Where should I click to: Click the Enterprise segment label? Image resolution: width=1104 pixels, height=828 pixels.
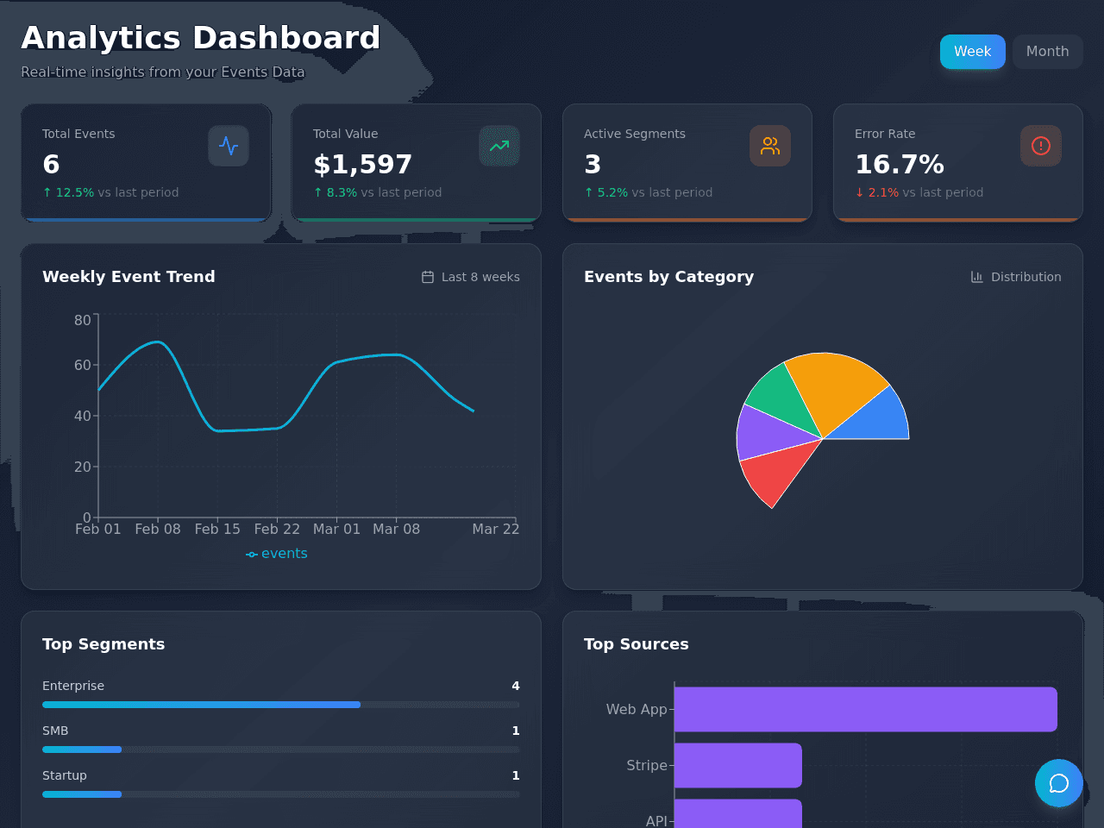73,686
